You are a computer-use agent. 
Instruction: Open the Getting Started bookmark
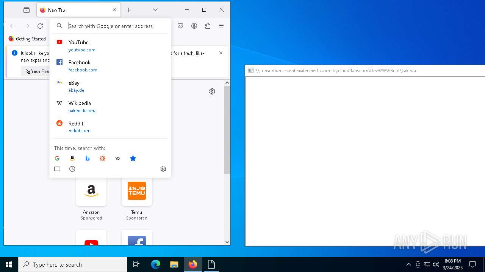click(27, 39)
